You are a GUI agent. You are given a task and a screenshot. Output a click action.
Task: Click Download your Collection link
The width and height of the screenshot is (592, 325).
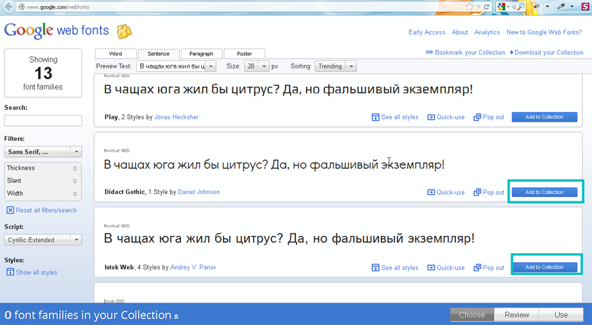[547, 53]
